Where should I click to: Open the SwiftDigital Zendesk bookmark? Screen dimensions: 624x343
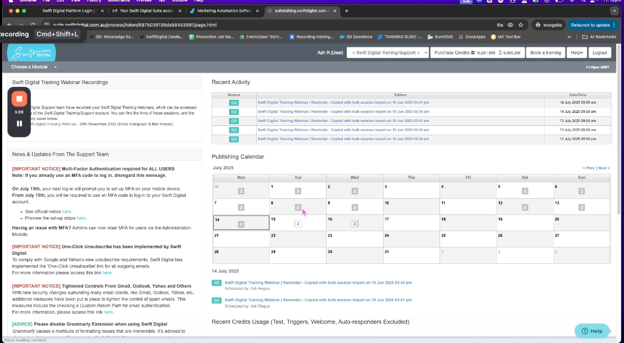tap(161, 37)
